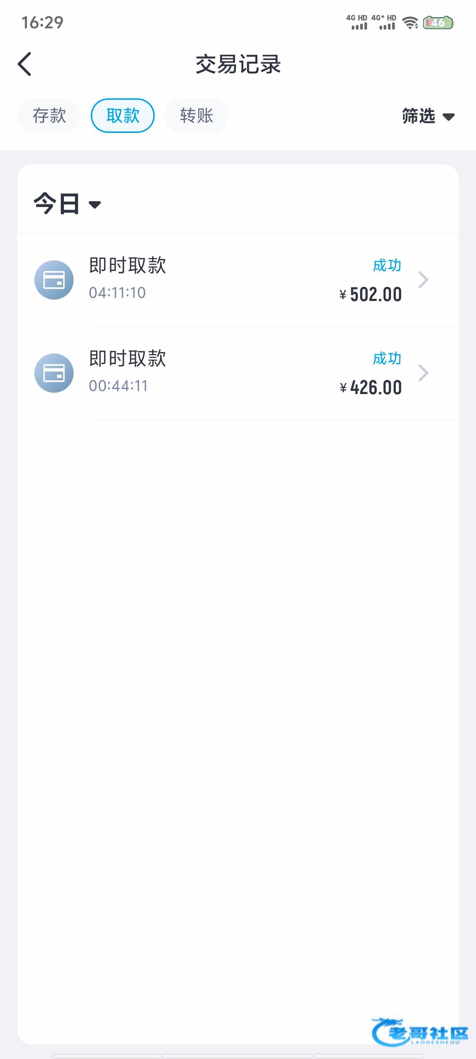Select the 取款 tab
This screenshot has height=1059, width=476.
[x=123, y=116]
